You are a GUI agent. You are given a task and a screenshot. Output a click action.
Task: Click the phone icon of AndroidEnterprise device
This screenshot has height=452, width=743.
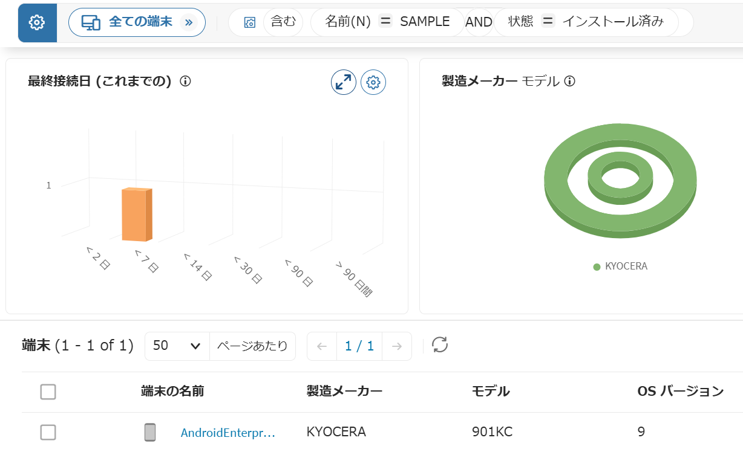(x=150, y=432)
